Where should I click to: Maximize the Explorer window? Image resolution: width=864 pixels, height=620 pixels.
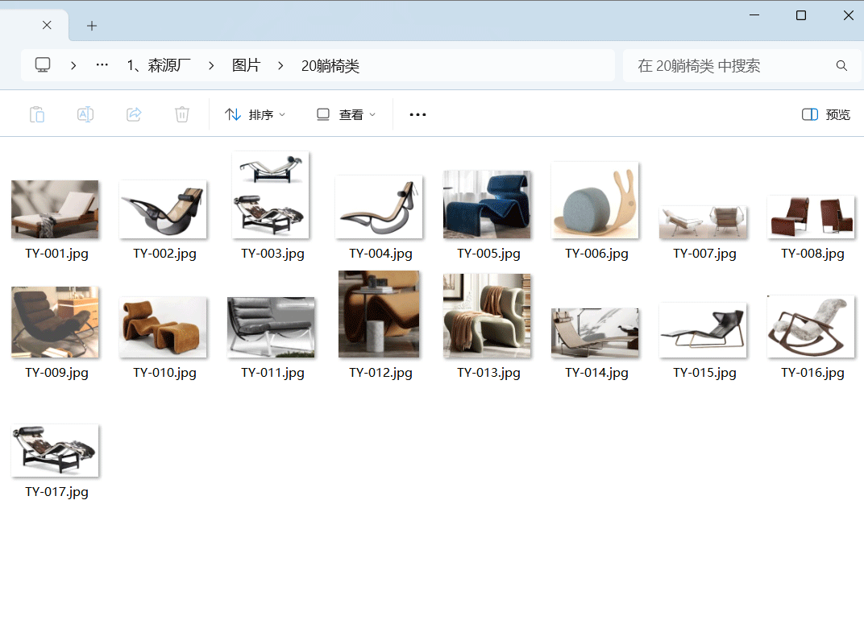(x=801, y=15)
